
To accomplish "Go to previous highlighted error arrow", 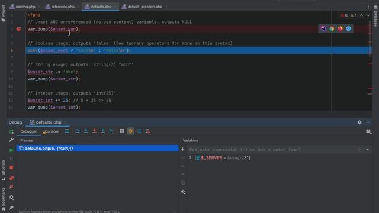I will [361, 15].
